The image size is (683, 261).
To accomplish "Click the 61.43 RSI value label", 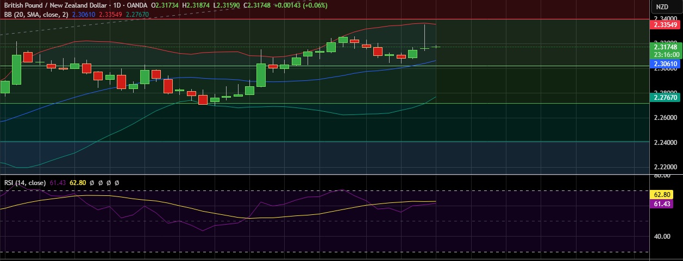I will 661,203.
